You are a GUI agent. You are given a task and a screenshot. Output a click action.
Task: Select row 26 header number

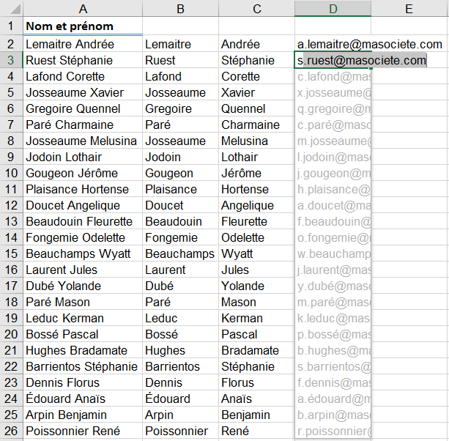(x=11, y=431)
